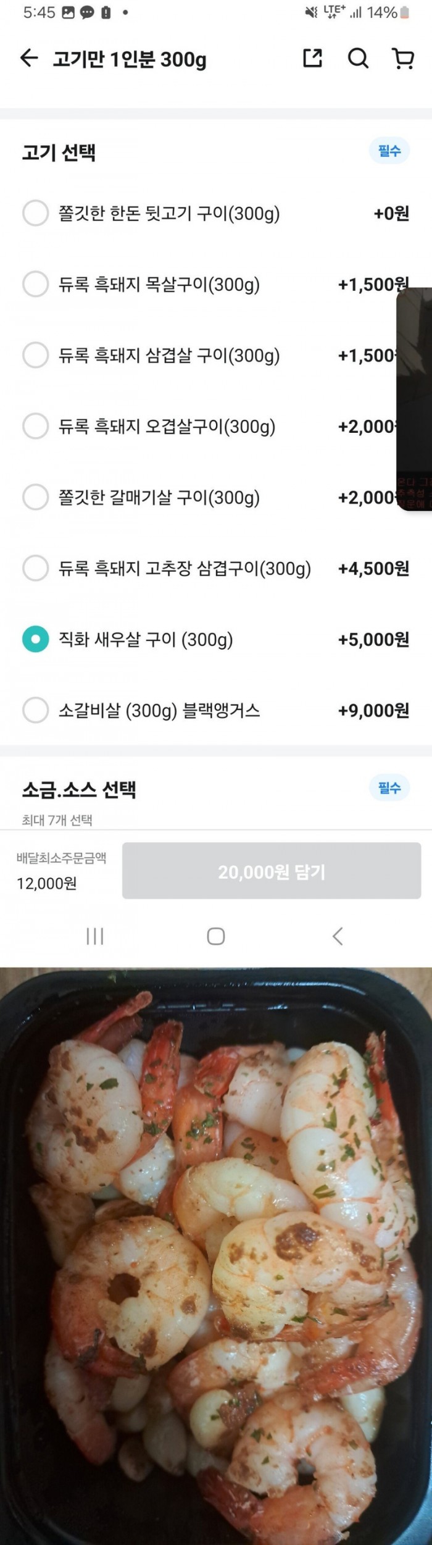This screenshot has width=432, height=1545.
Task: Choose 듀록 흑돼지 고추장 삼겹구이 option
Action: 35,569
